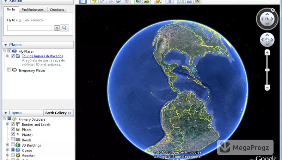Show historical imagery with the clock icon
This screenshot has height=160, width=282.
coord(138,1)
